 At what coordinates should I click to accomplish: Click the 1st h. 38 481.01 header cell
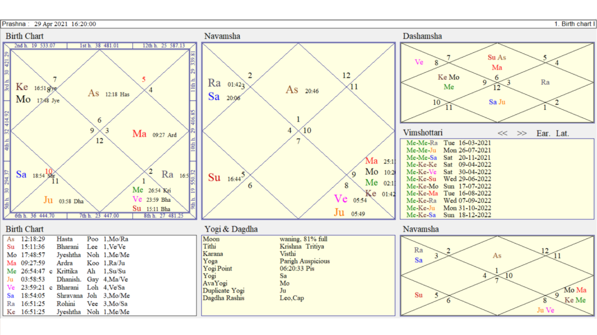coord(99,45)
